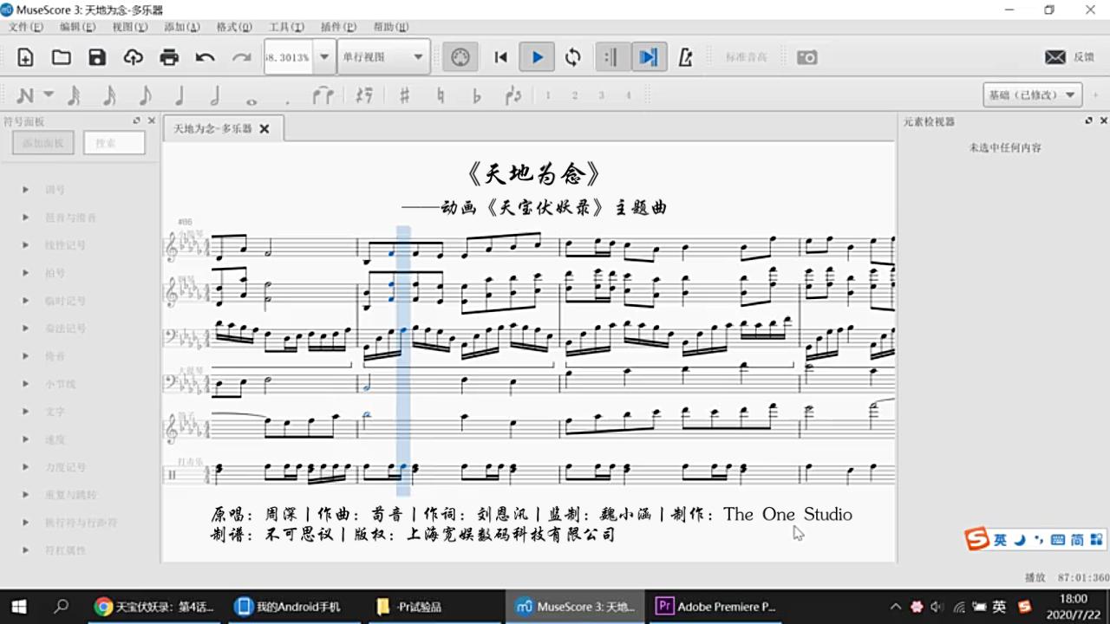This screenshot has height=624, width=1110.
Task: Open the 文件 menu
Action: (25, 27)
